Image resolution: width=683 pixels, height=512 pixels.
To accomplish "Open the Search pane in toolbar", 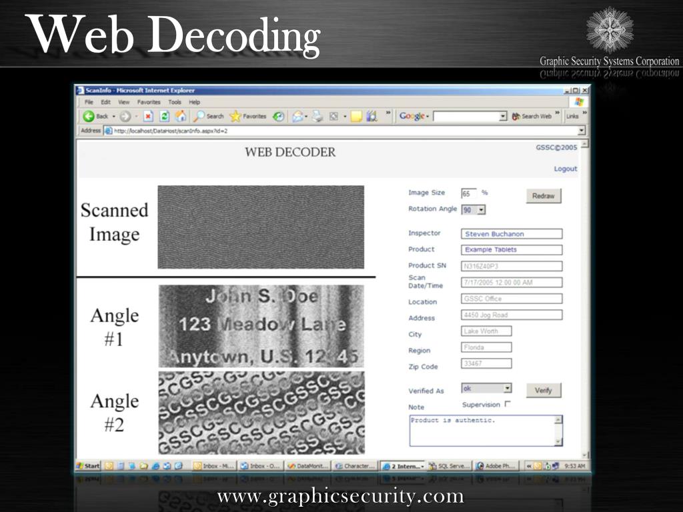I will pyautogui.click(x=209, y=116).
